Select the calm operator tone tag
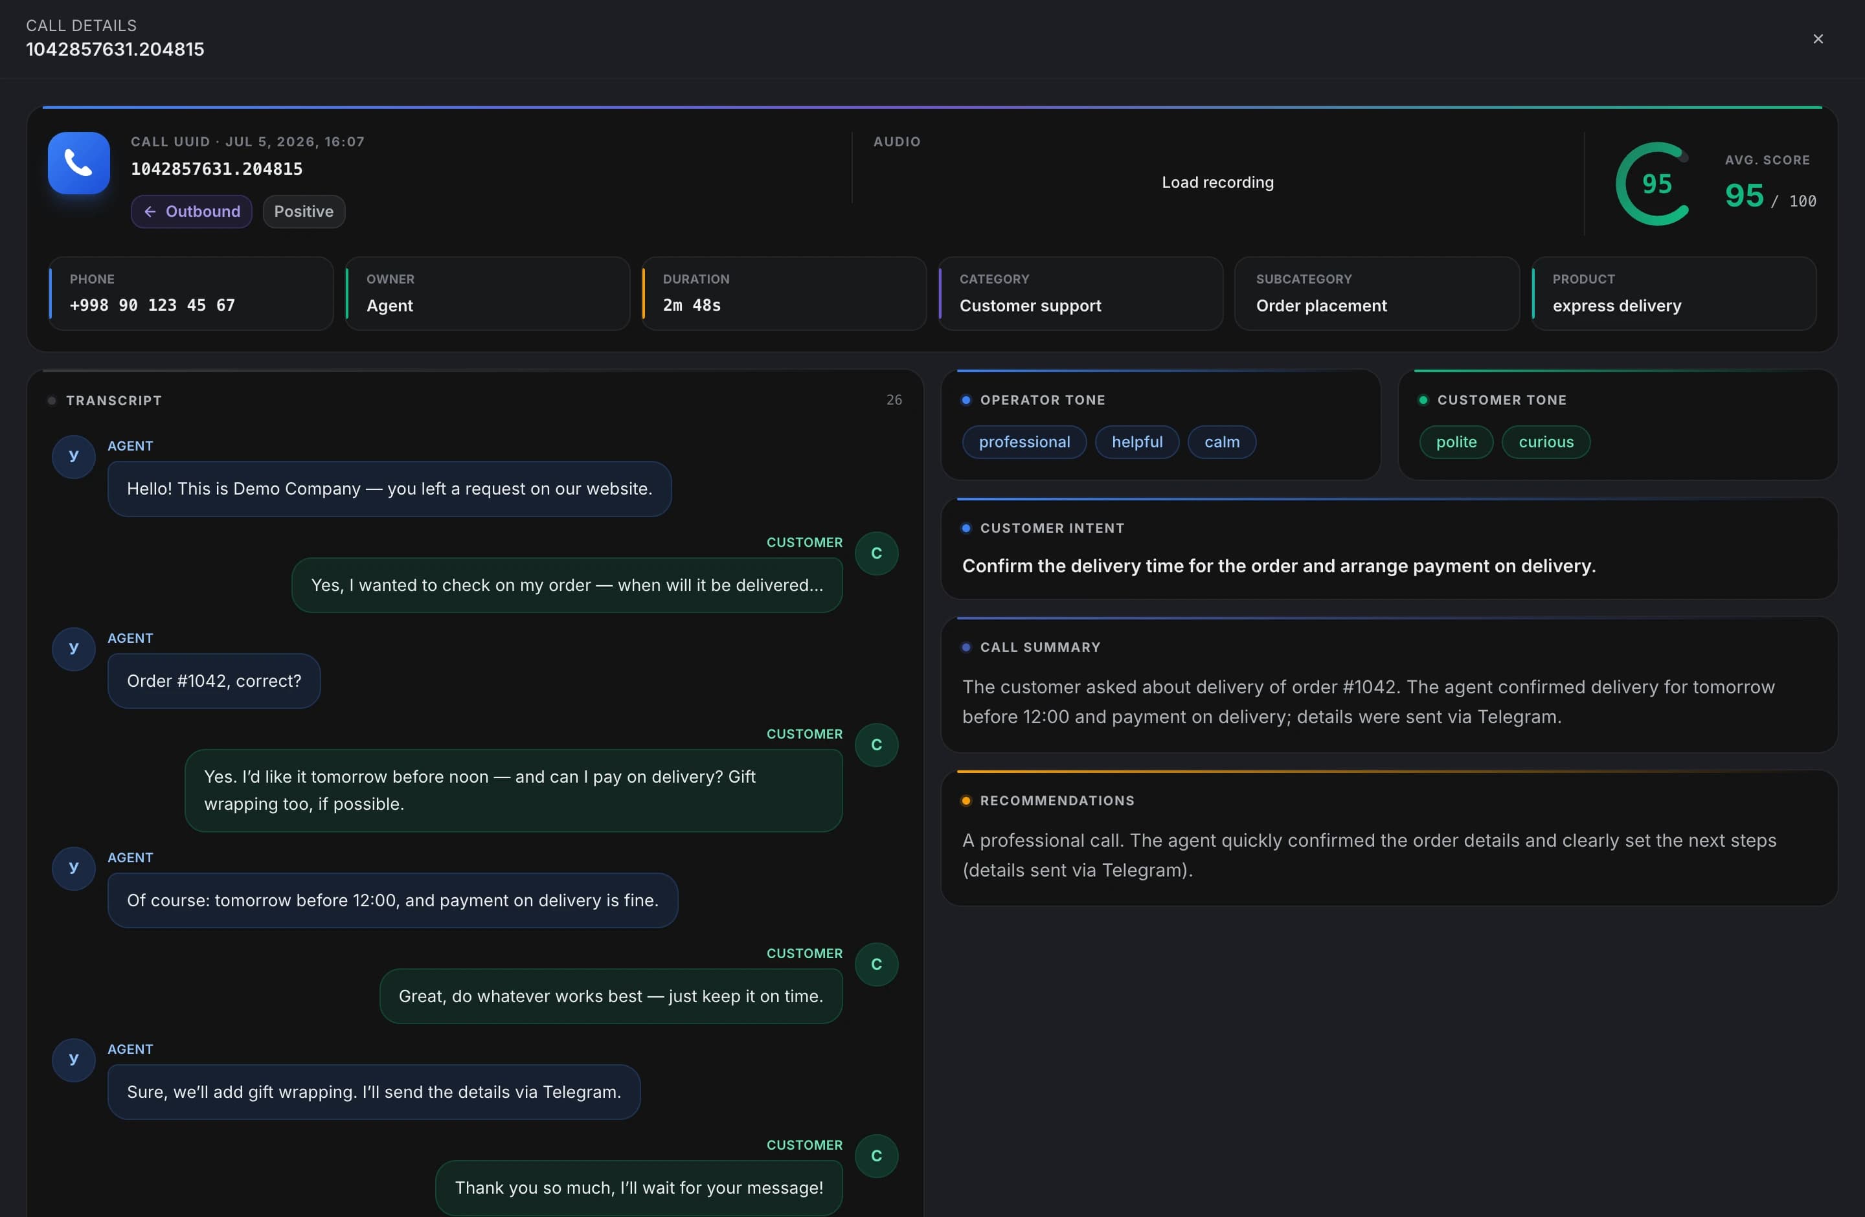 pyautogui.click(x=1222, y=441)
